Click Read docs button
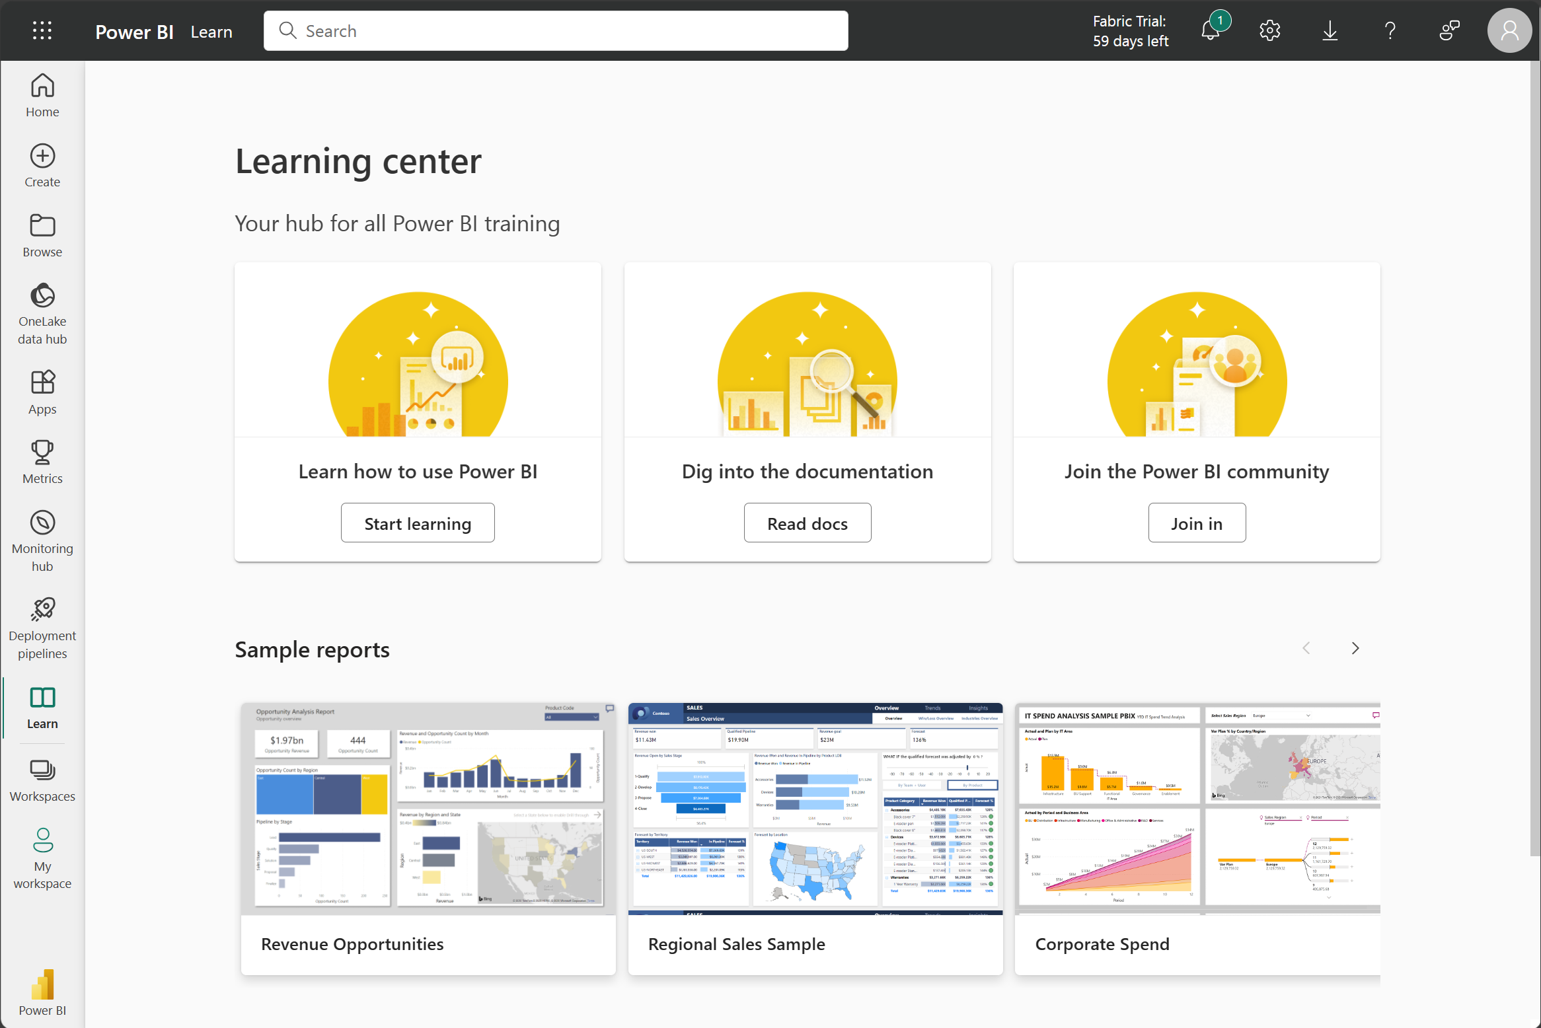The image size is (1541, 1028). [807, 522]
